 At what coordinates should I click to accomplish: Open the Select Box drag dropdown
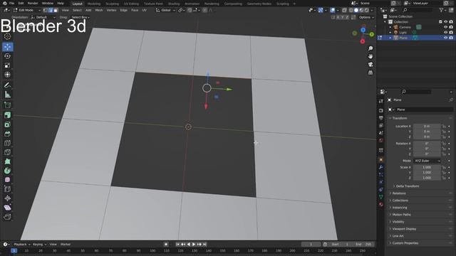click(x=81, y=17)
